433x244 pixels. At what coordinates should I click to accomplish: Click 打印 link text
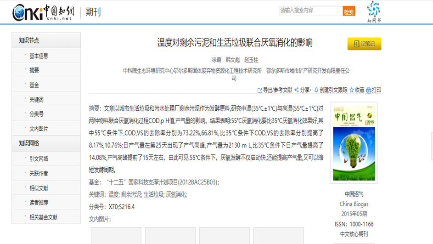(x=377, y=90)
